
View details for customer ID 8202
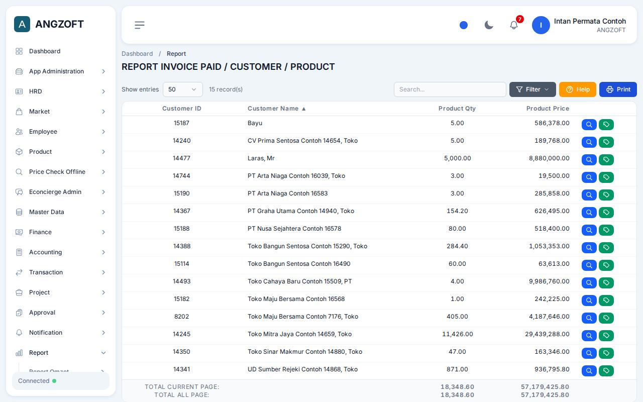click(589, 318)
